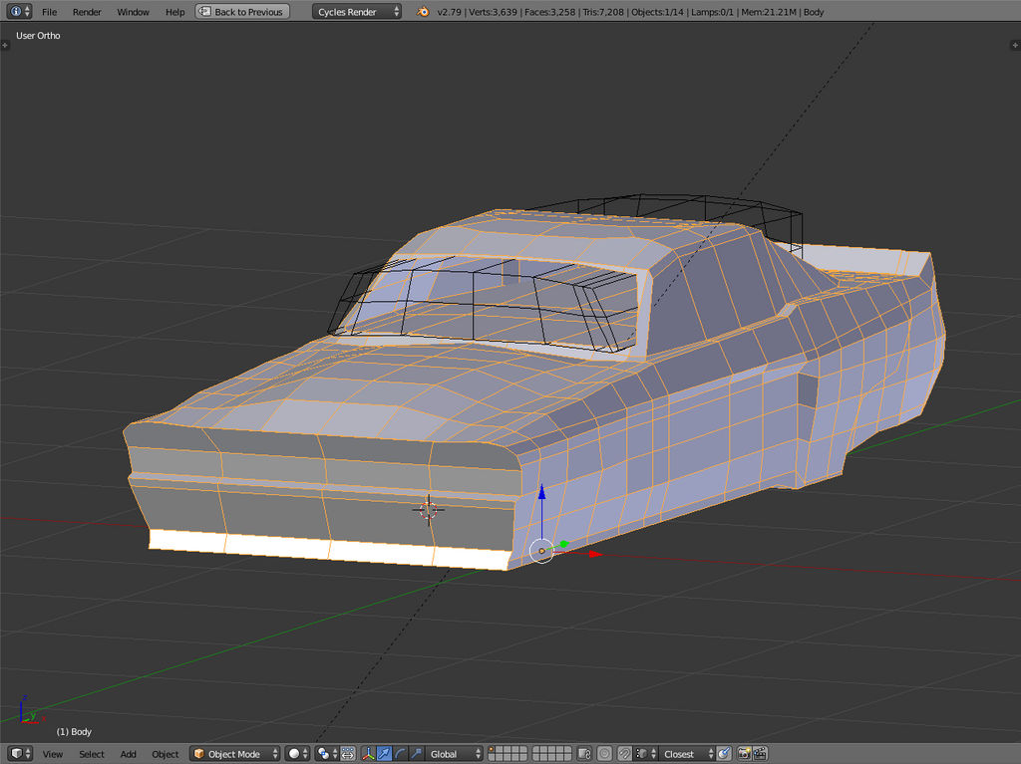Viewport: 1021px width, 764px height.
Task: Click the snap target during transform icon
Action: (x=724, y=754)
